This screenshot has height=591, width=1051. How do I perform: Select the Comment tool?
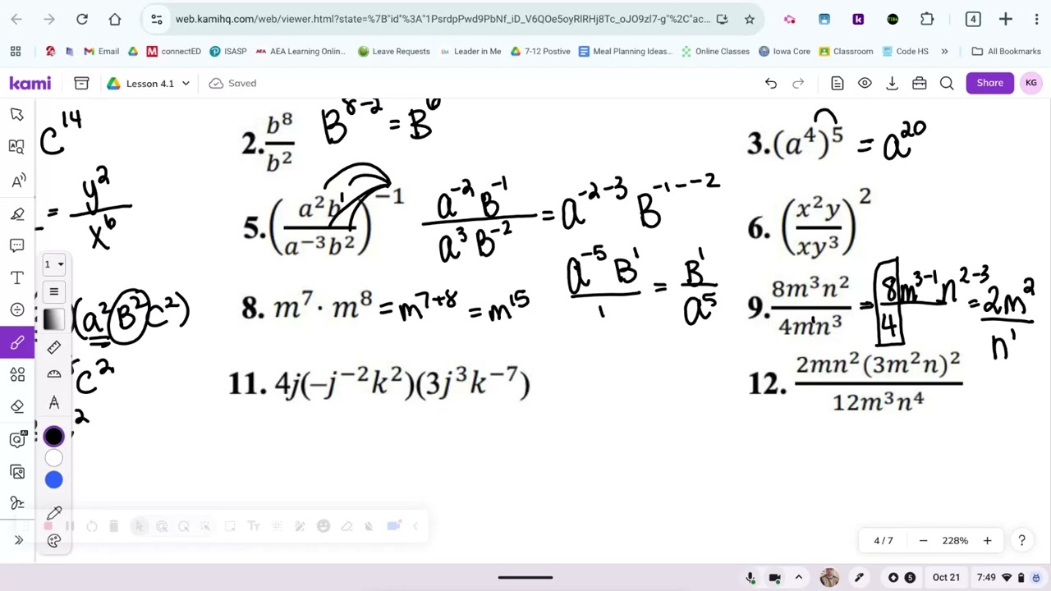pos(17,245)
